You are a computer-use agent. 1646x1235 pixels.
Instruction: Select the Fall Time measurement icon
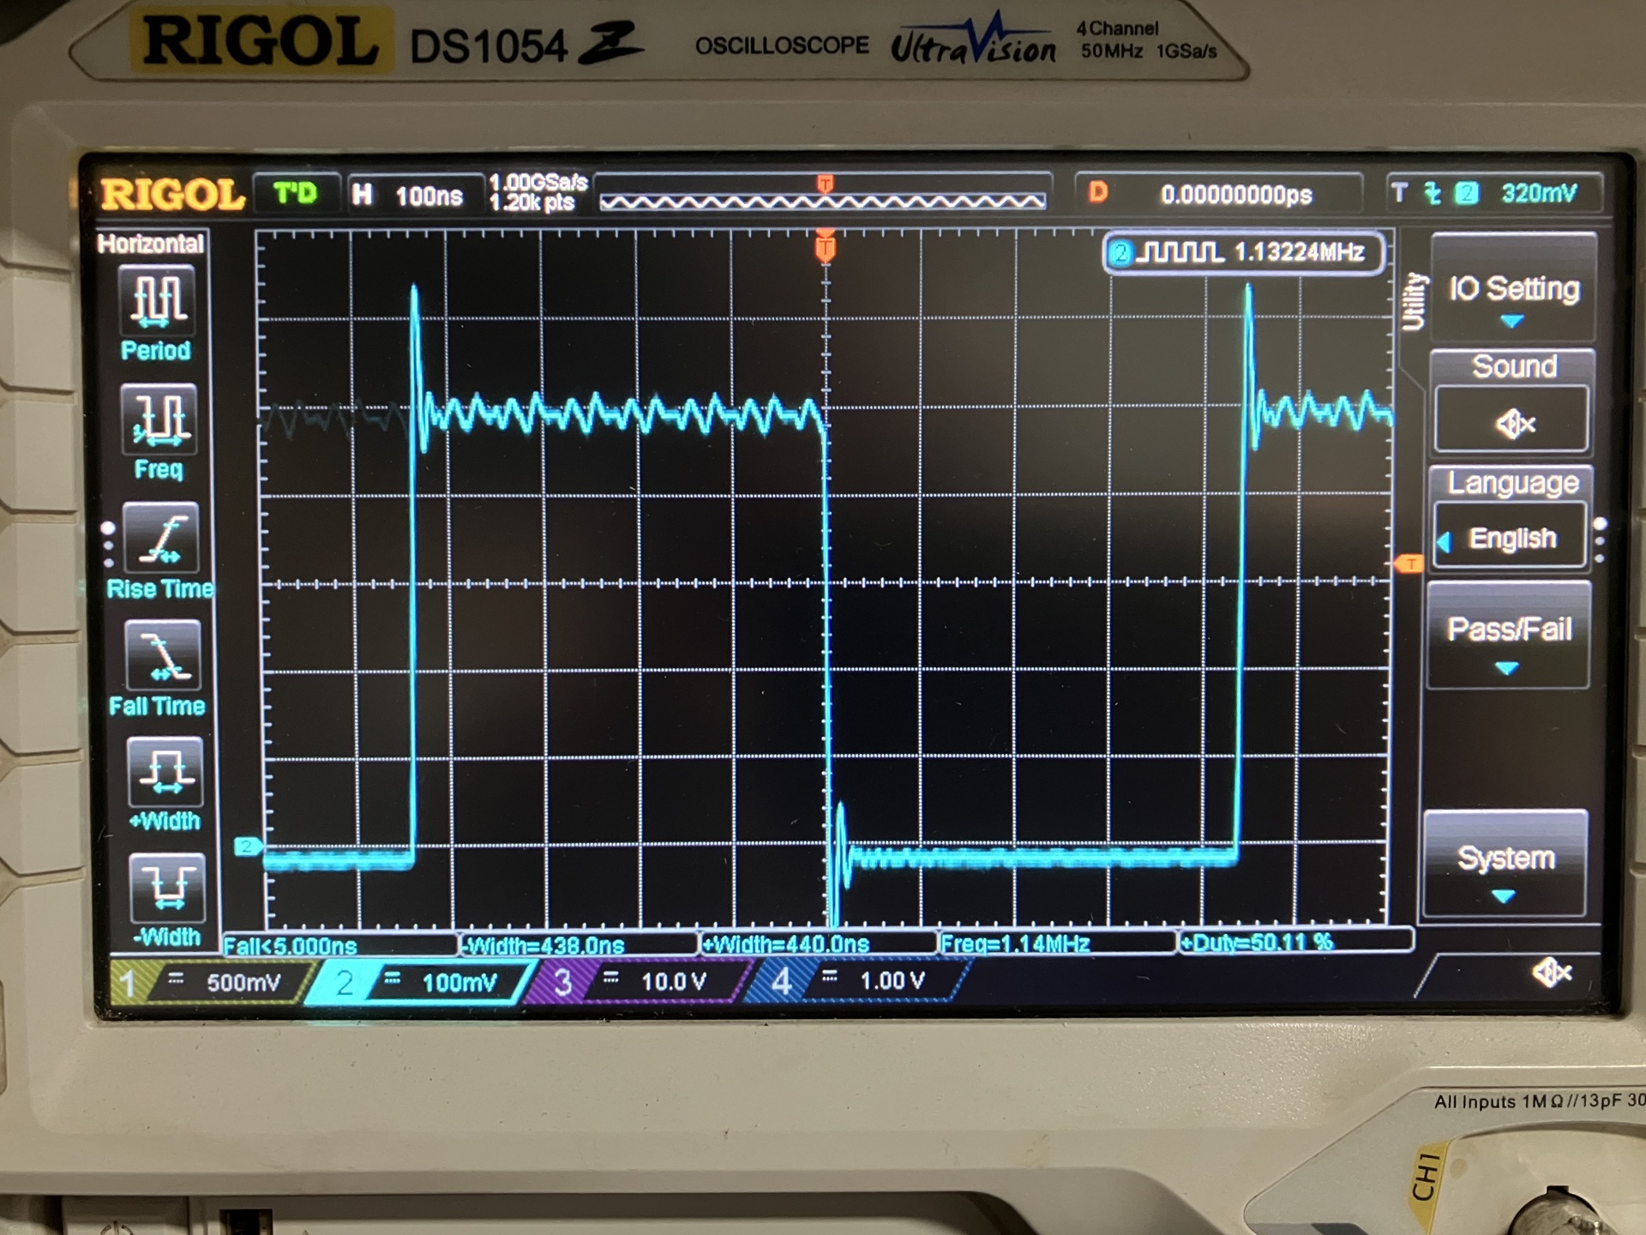tap(163, 656)
